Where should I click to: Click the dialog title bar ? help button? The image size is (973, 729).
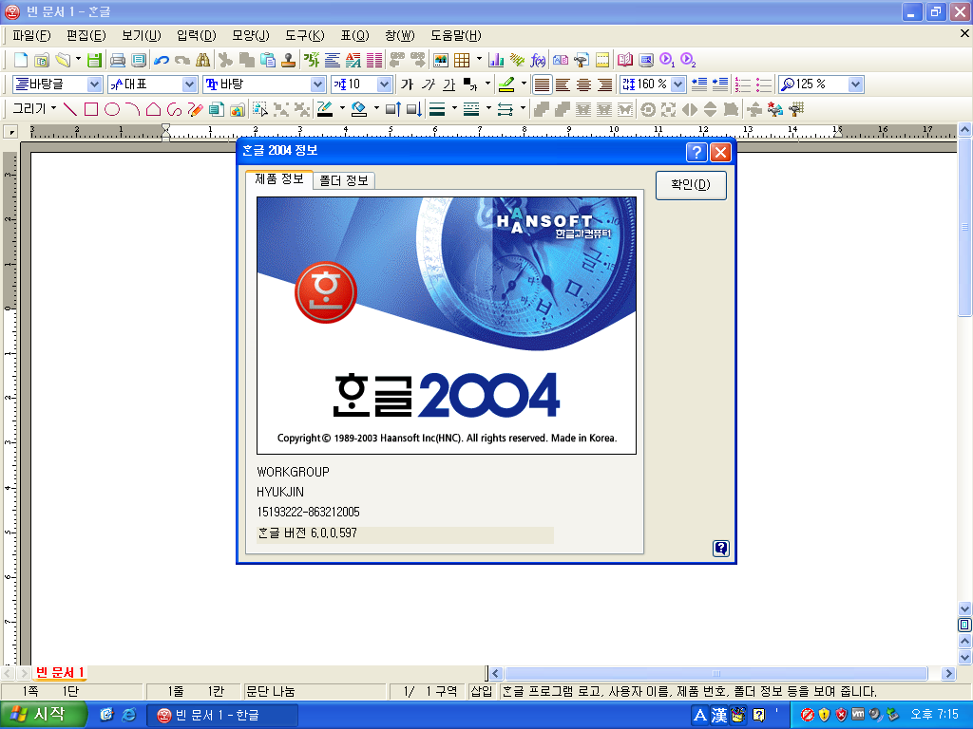[x=696, y=152]
